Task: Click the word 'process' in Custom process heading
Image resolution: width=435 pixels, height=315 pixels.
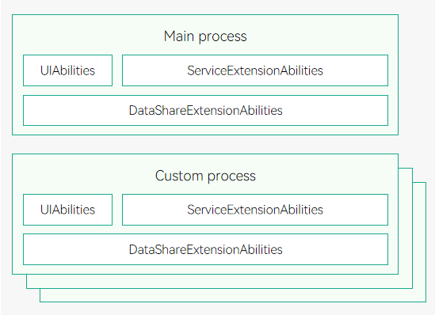Action: click(231, 176)
